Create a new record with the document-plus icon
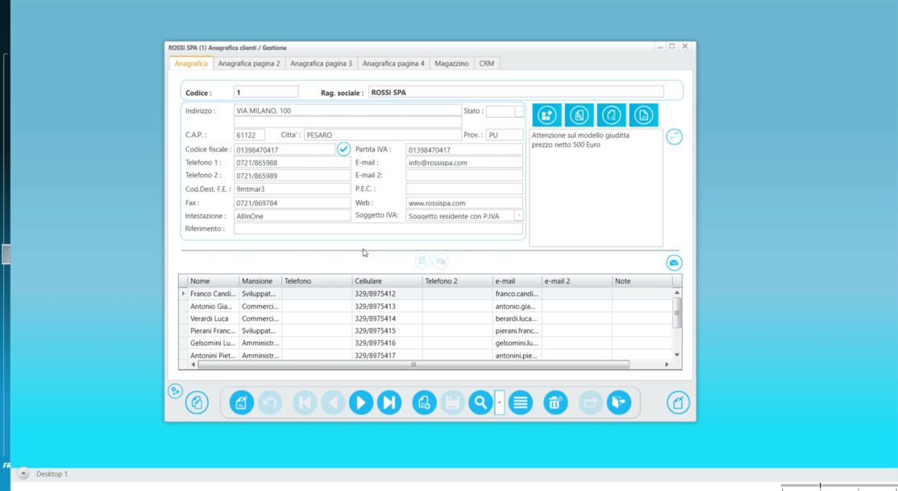 tap(424, 403)
